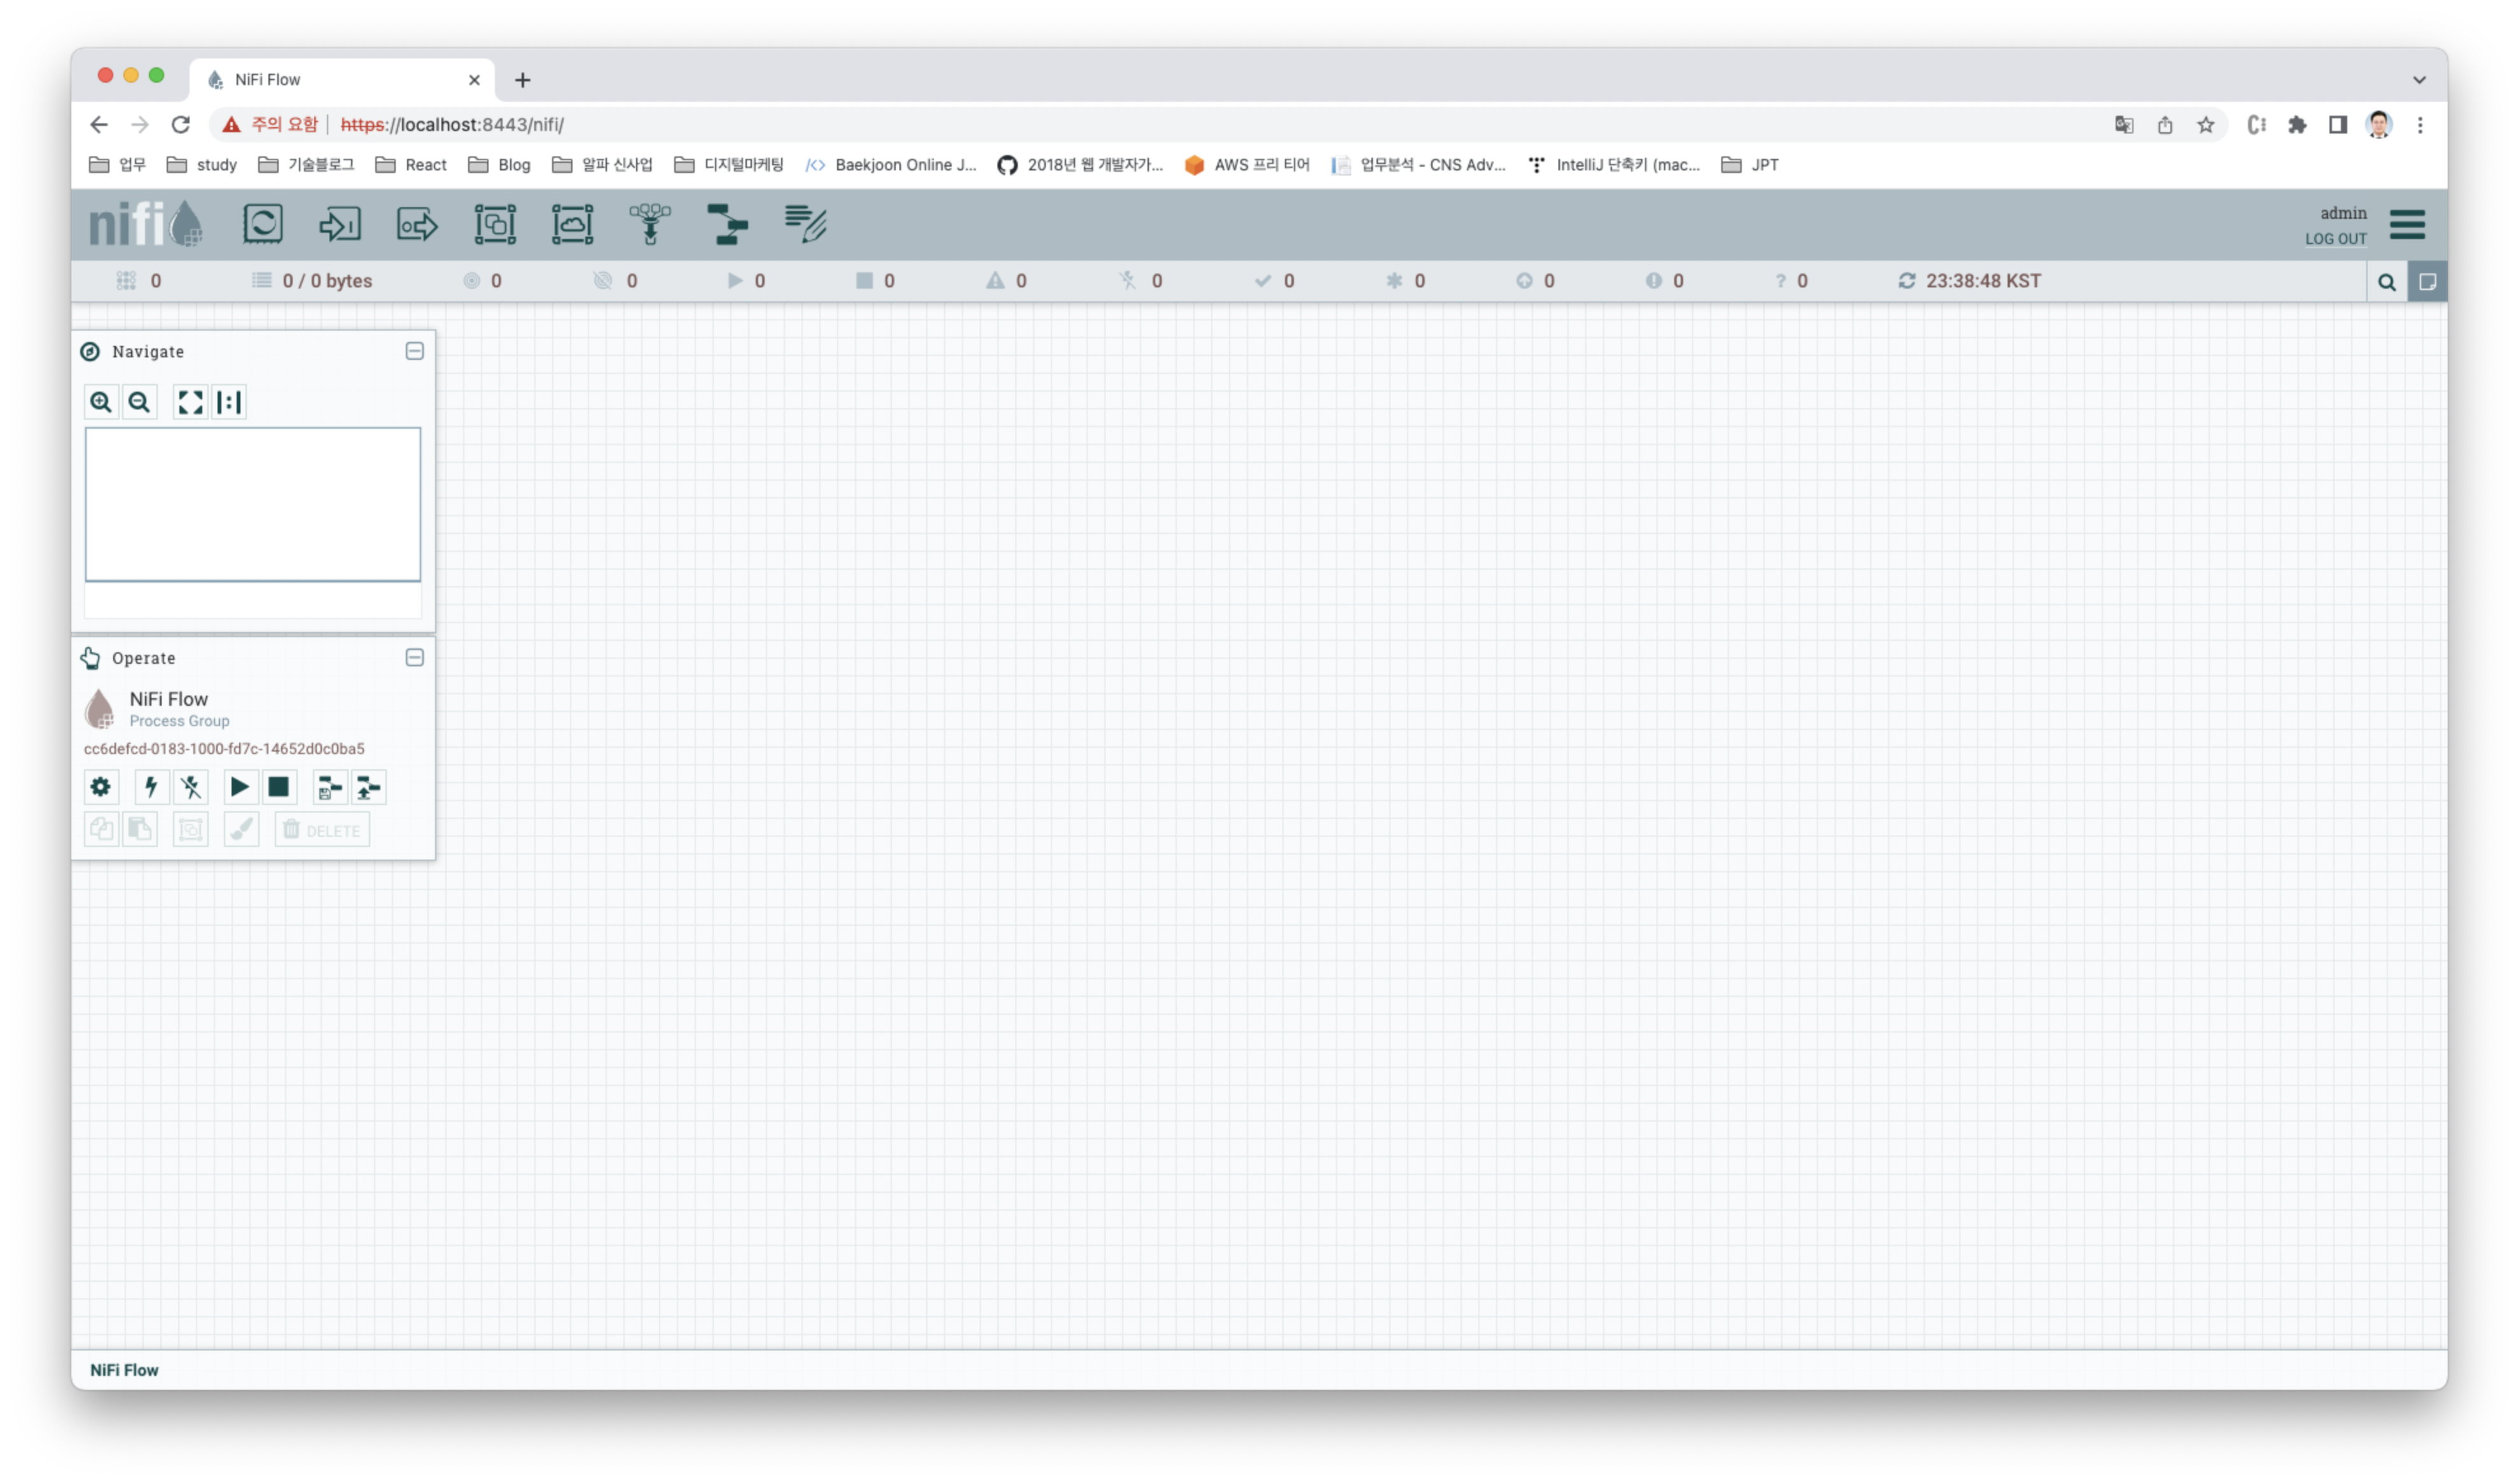Open a new browser tab

click(522, 80)
